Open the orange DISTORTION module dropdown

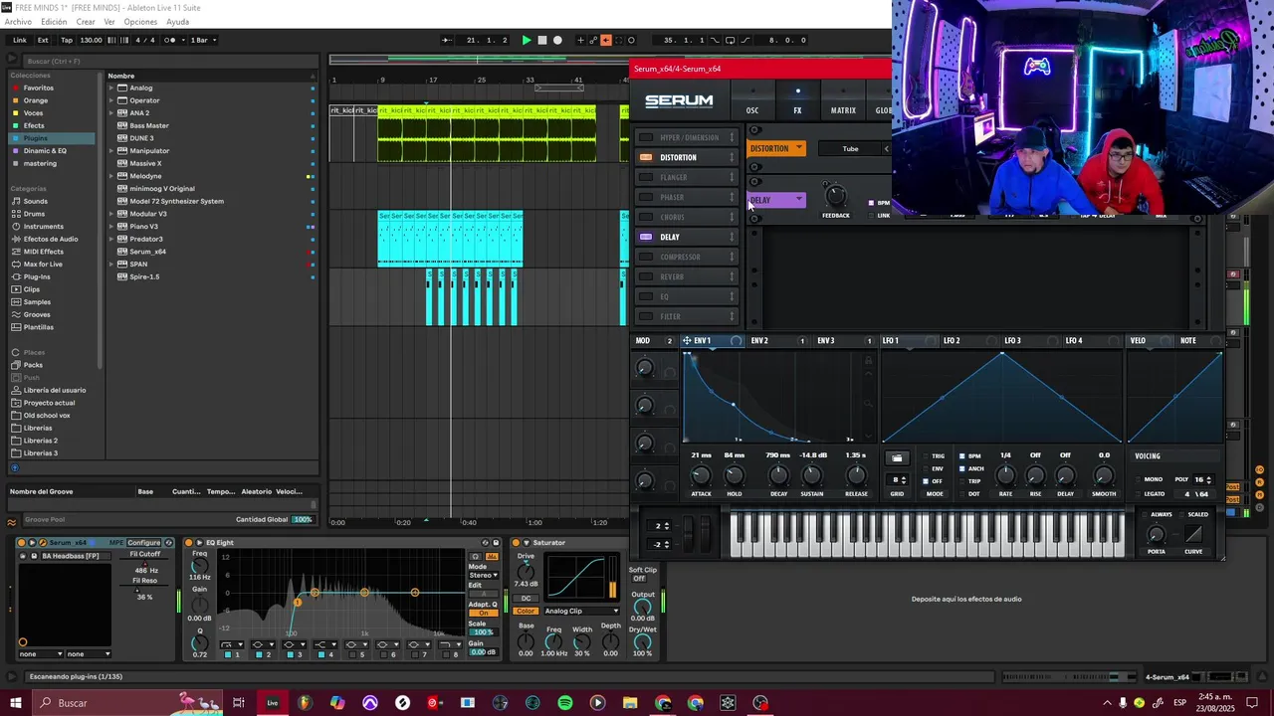click(x=776, y=148)
